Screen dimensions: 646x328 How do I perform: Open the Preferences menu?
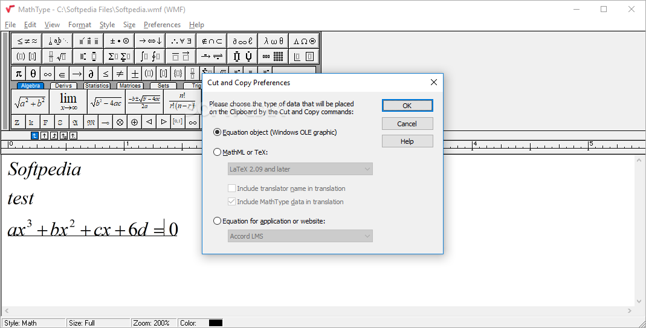tap(162, 25)
